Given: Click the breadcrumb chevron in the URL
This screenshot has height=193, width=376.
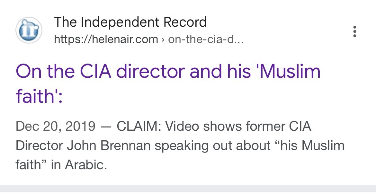Looking at the screenshot, I should pos(163,40).
